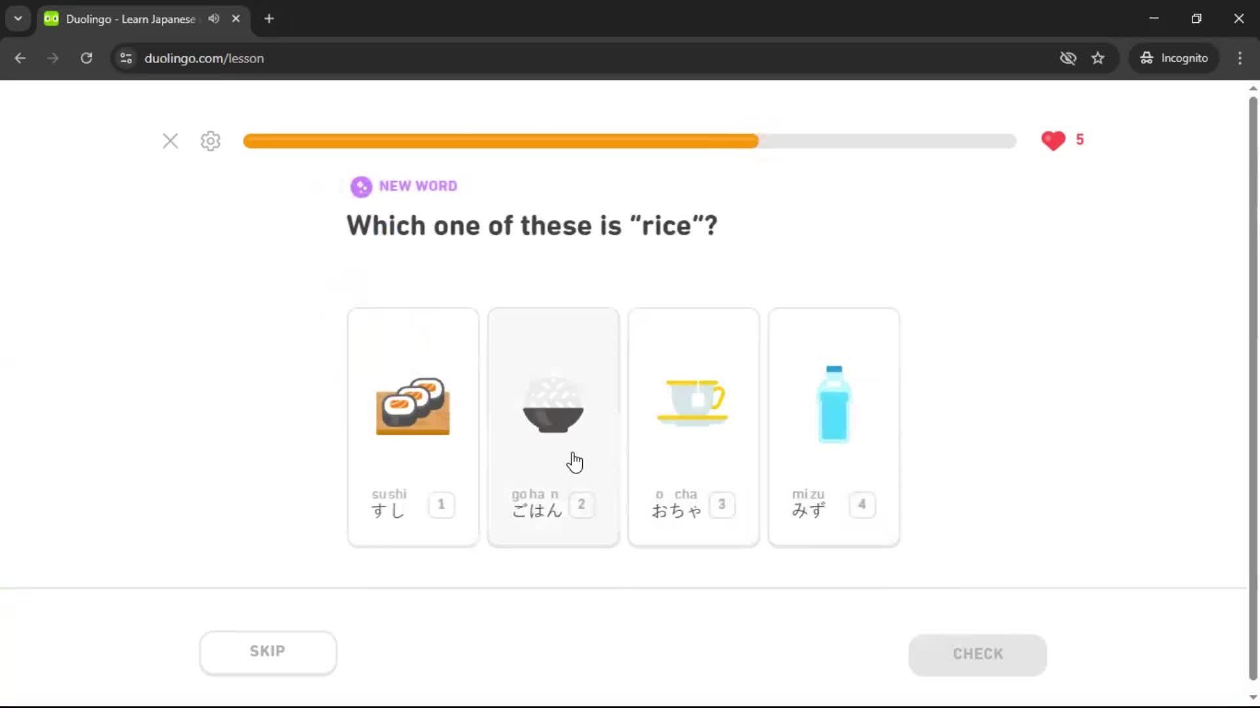Viewport: 1260px width, 708px height.
Task: Mute the tab audio speaker icon
Action: tap(213, 18)
